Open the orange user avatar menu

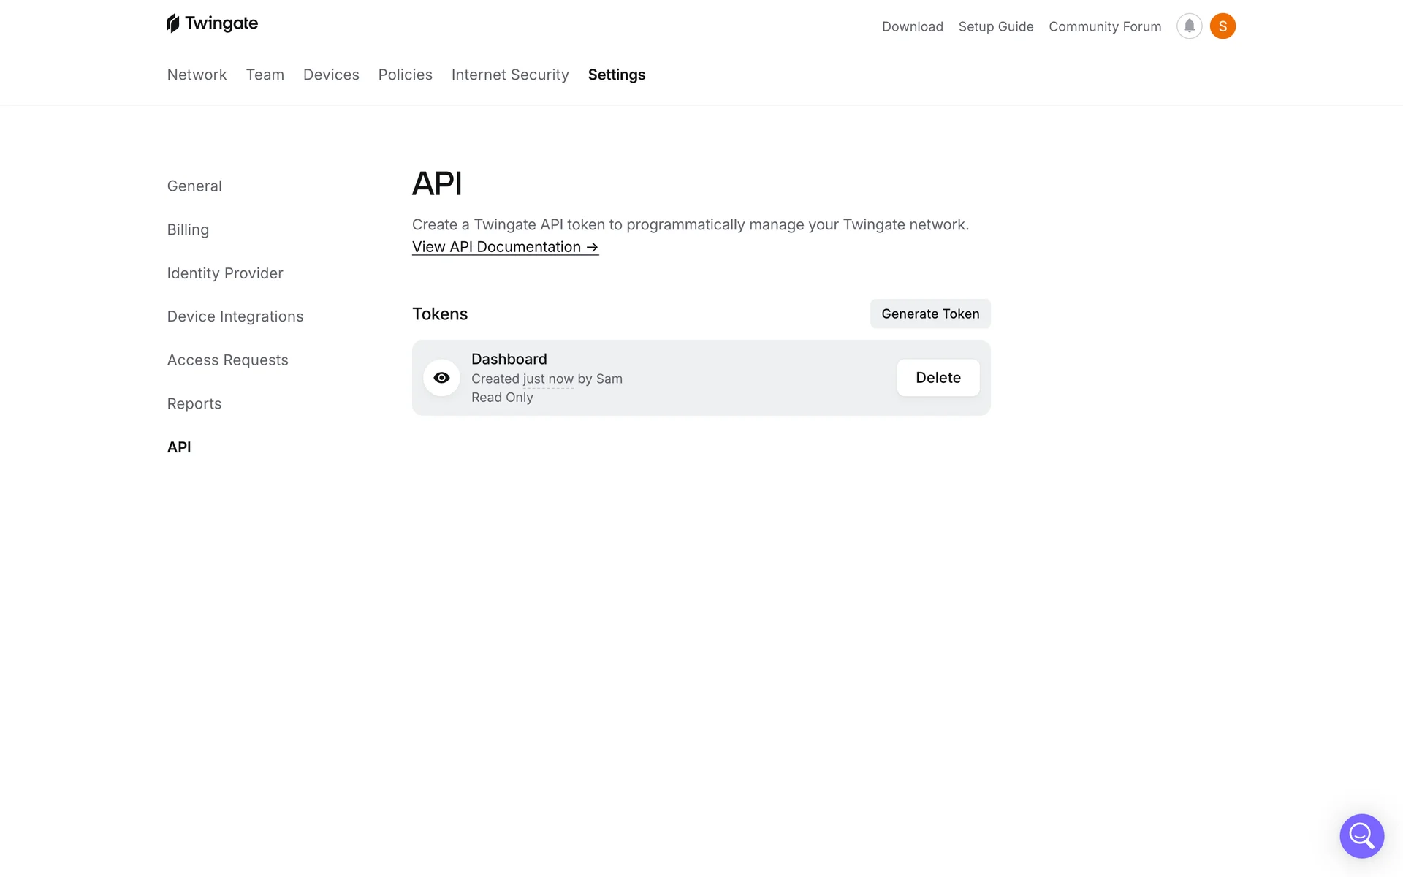[1223, 26]
